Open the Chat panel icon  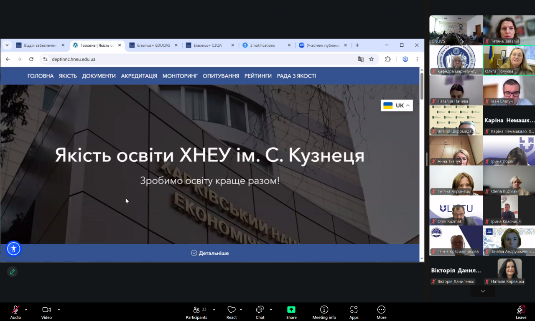click(260, 310)
